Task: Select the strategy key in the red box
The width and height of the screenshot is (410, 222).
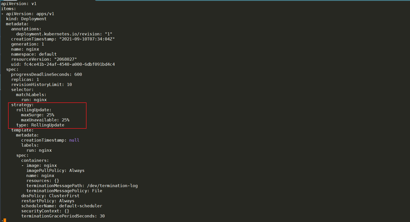Action: 22,105
